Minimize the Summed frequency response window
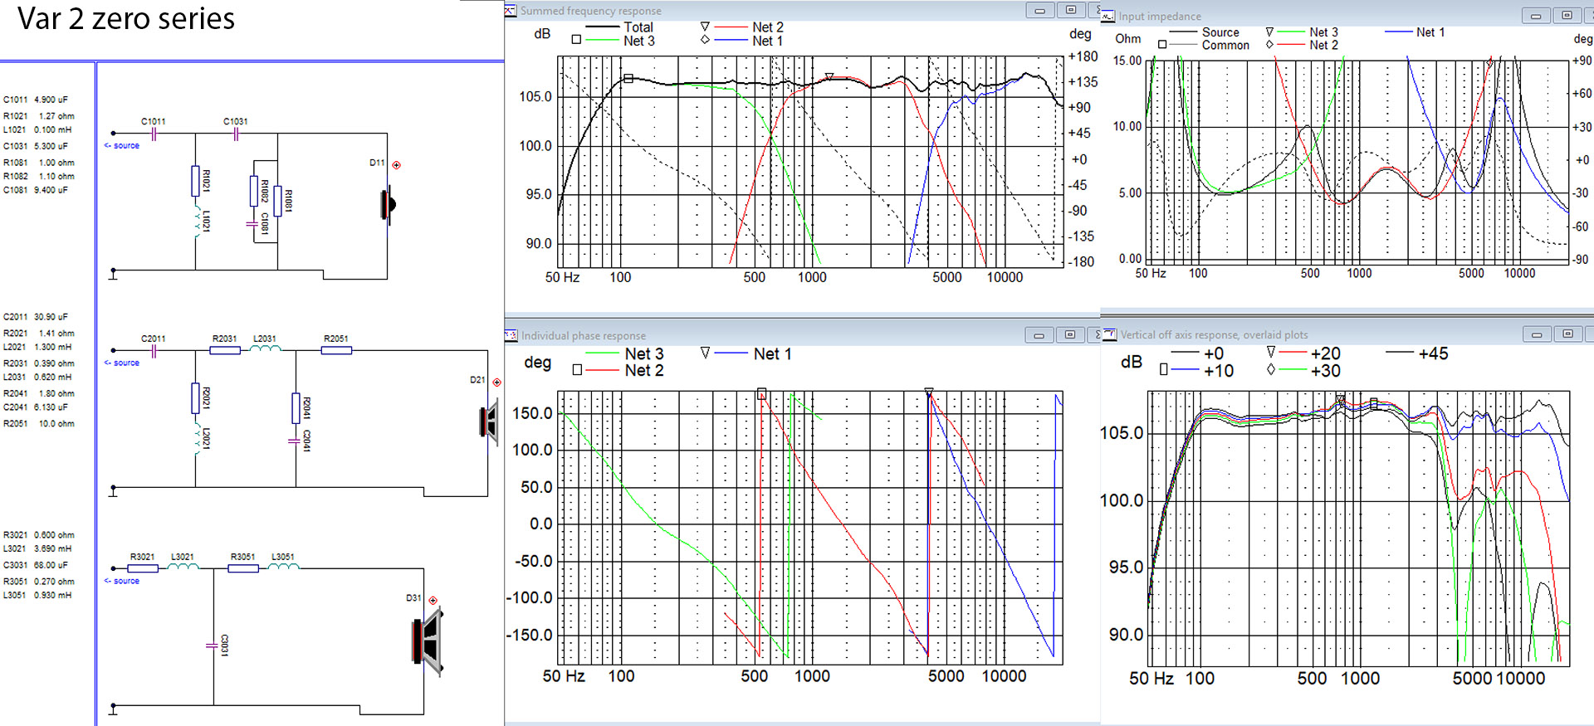Image resolution: width=1594 pixels, height=726 pixels. click(x=1039, y=10)
